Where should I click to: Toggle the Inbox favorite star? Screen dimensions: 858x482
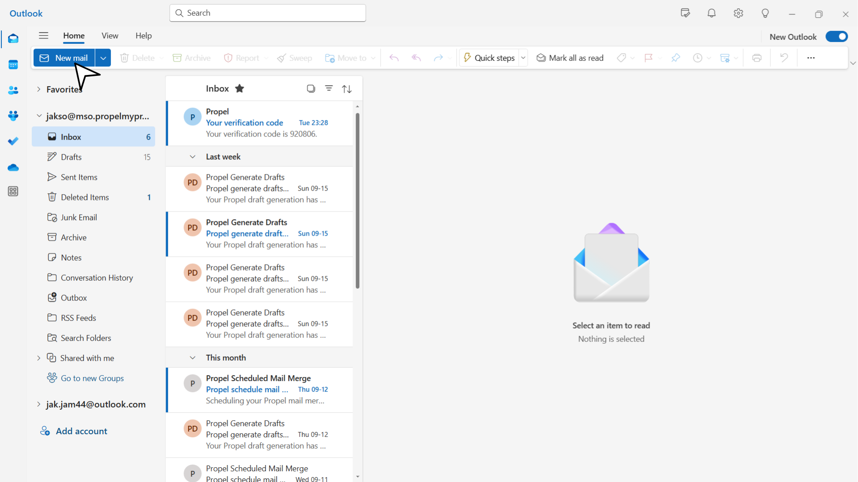click(240, 89)
